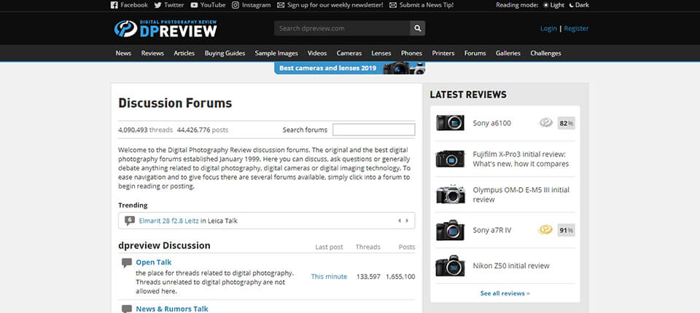Image resolution: width=700 pixels, height=313 pixels.
Task: Open the Printers menu item
Action: [x=443, y=53]
